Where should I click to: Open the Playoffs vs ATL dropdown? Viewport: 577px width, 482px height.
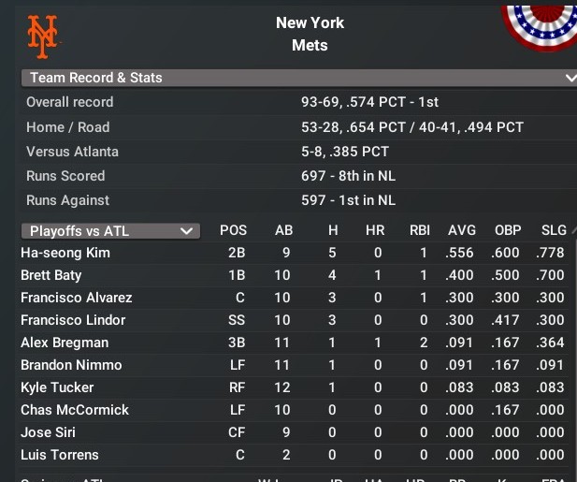pyautogui.click(x=110, y=230)
